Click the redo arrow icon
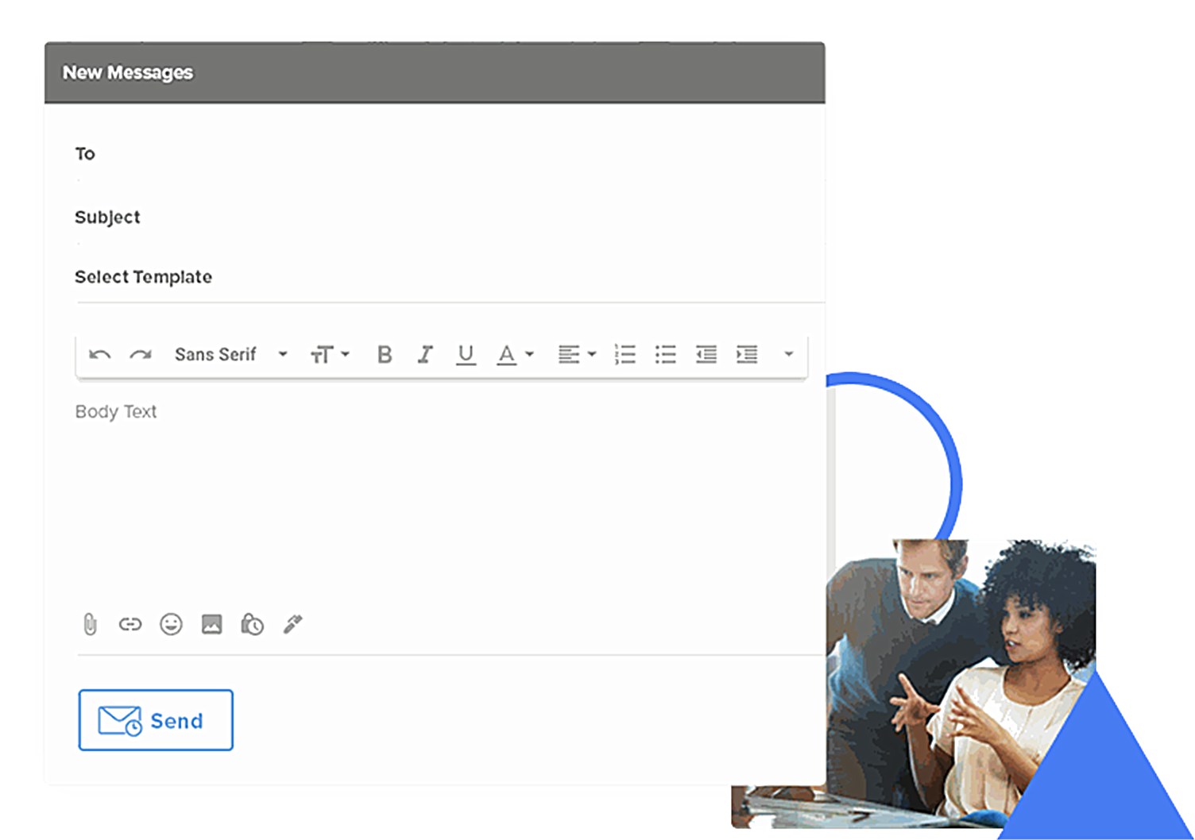1195x840 pixels. [x=141, y=354]
